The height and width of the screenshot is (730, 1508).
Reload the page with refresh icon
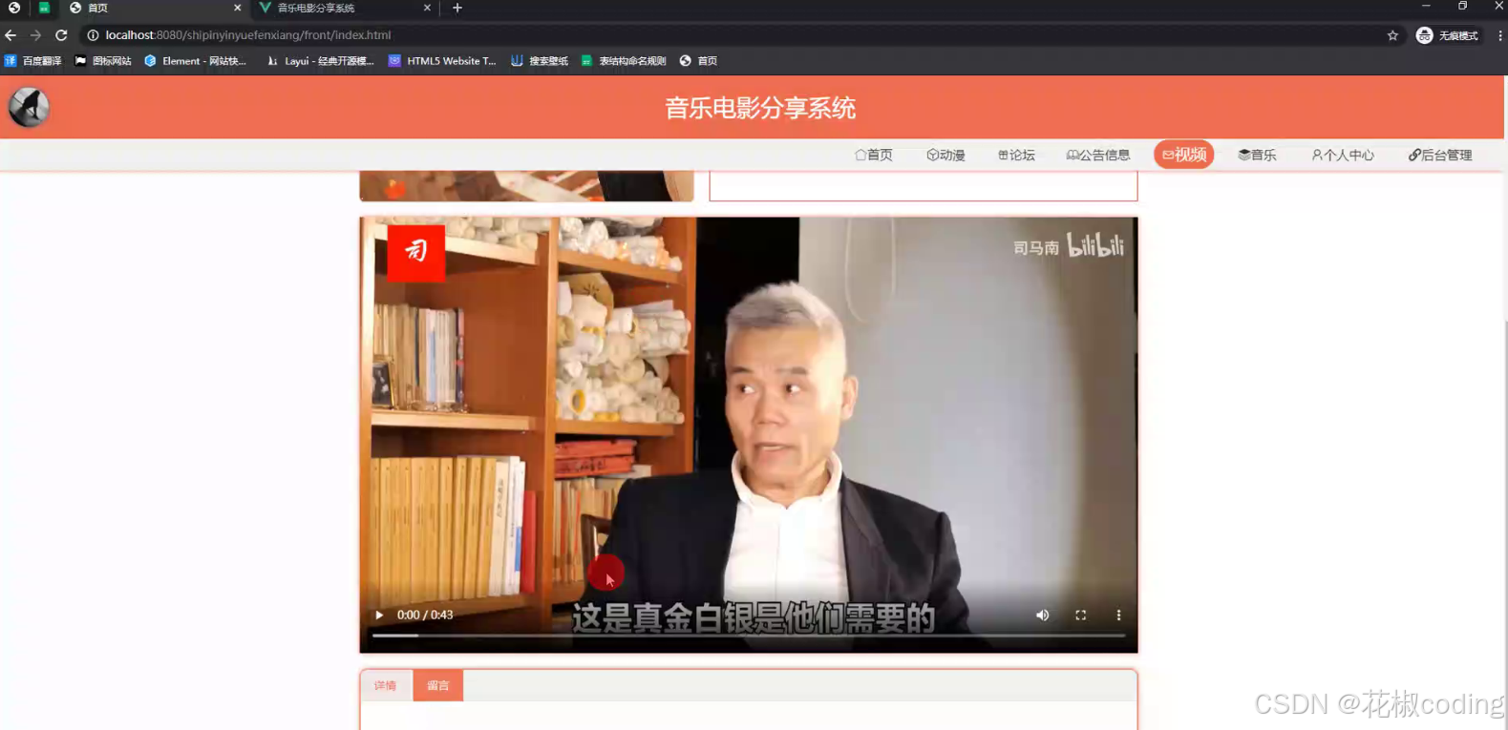(x=61, y=35)
